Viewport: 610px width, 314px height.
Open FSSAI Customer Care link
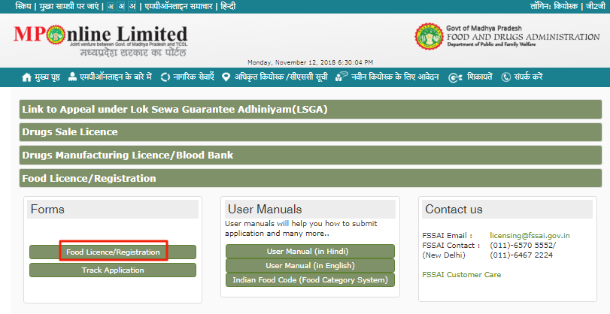(x=461, y=274)
